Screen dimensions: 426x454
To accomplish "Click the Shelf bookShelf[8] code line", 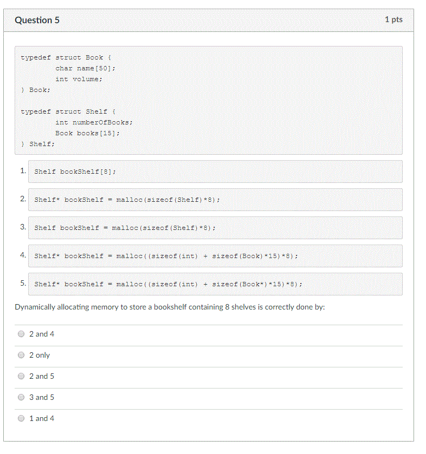I will [75, 172].
